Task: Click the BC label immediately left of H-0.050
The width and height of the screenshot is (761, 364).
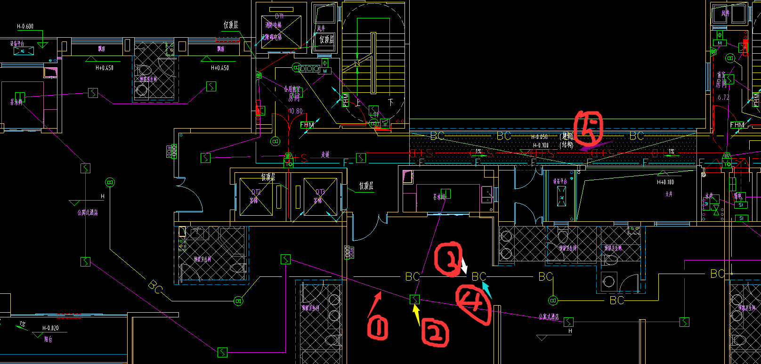Action: 504,136
